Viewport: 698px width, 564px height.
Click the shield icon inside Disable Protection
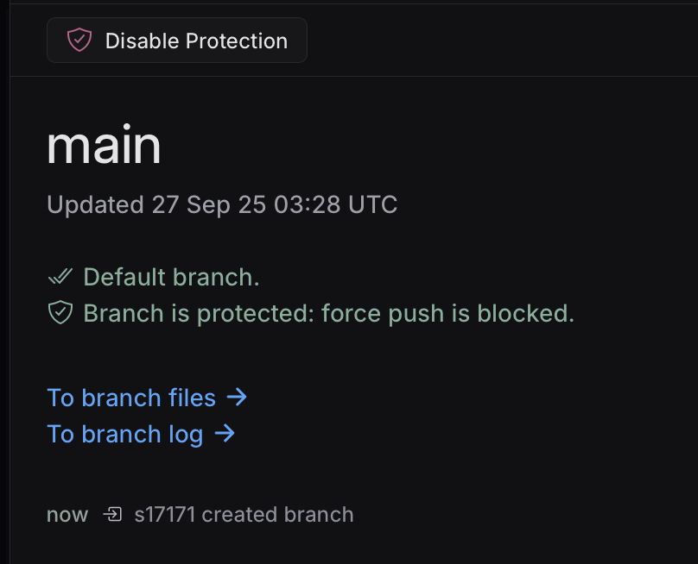79,40
